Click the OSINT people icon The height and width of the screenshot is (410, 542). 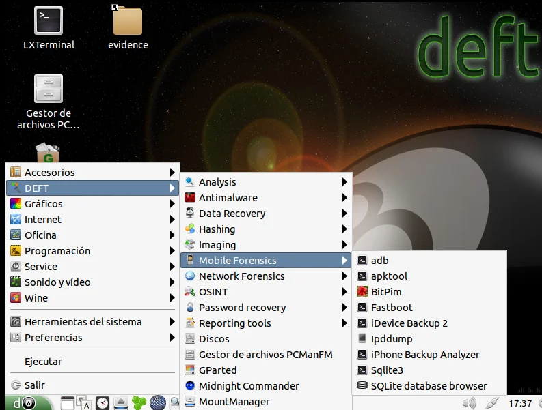tap(190, 291)
